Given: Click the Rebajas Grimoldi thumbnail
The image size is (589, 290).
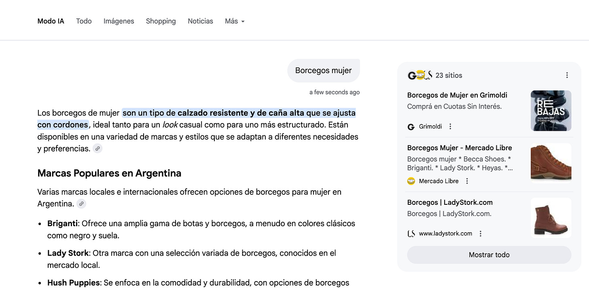Looking at the screenshot, I should pos(551,111).
